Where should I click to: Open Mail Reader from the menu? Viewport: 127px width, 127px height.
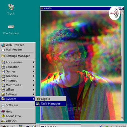[x=18, y=50]
